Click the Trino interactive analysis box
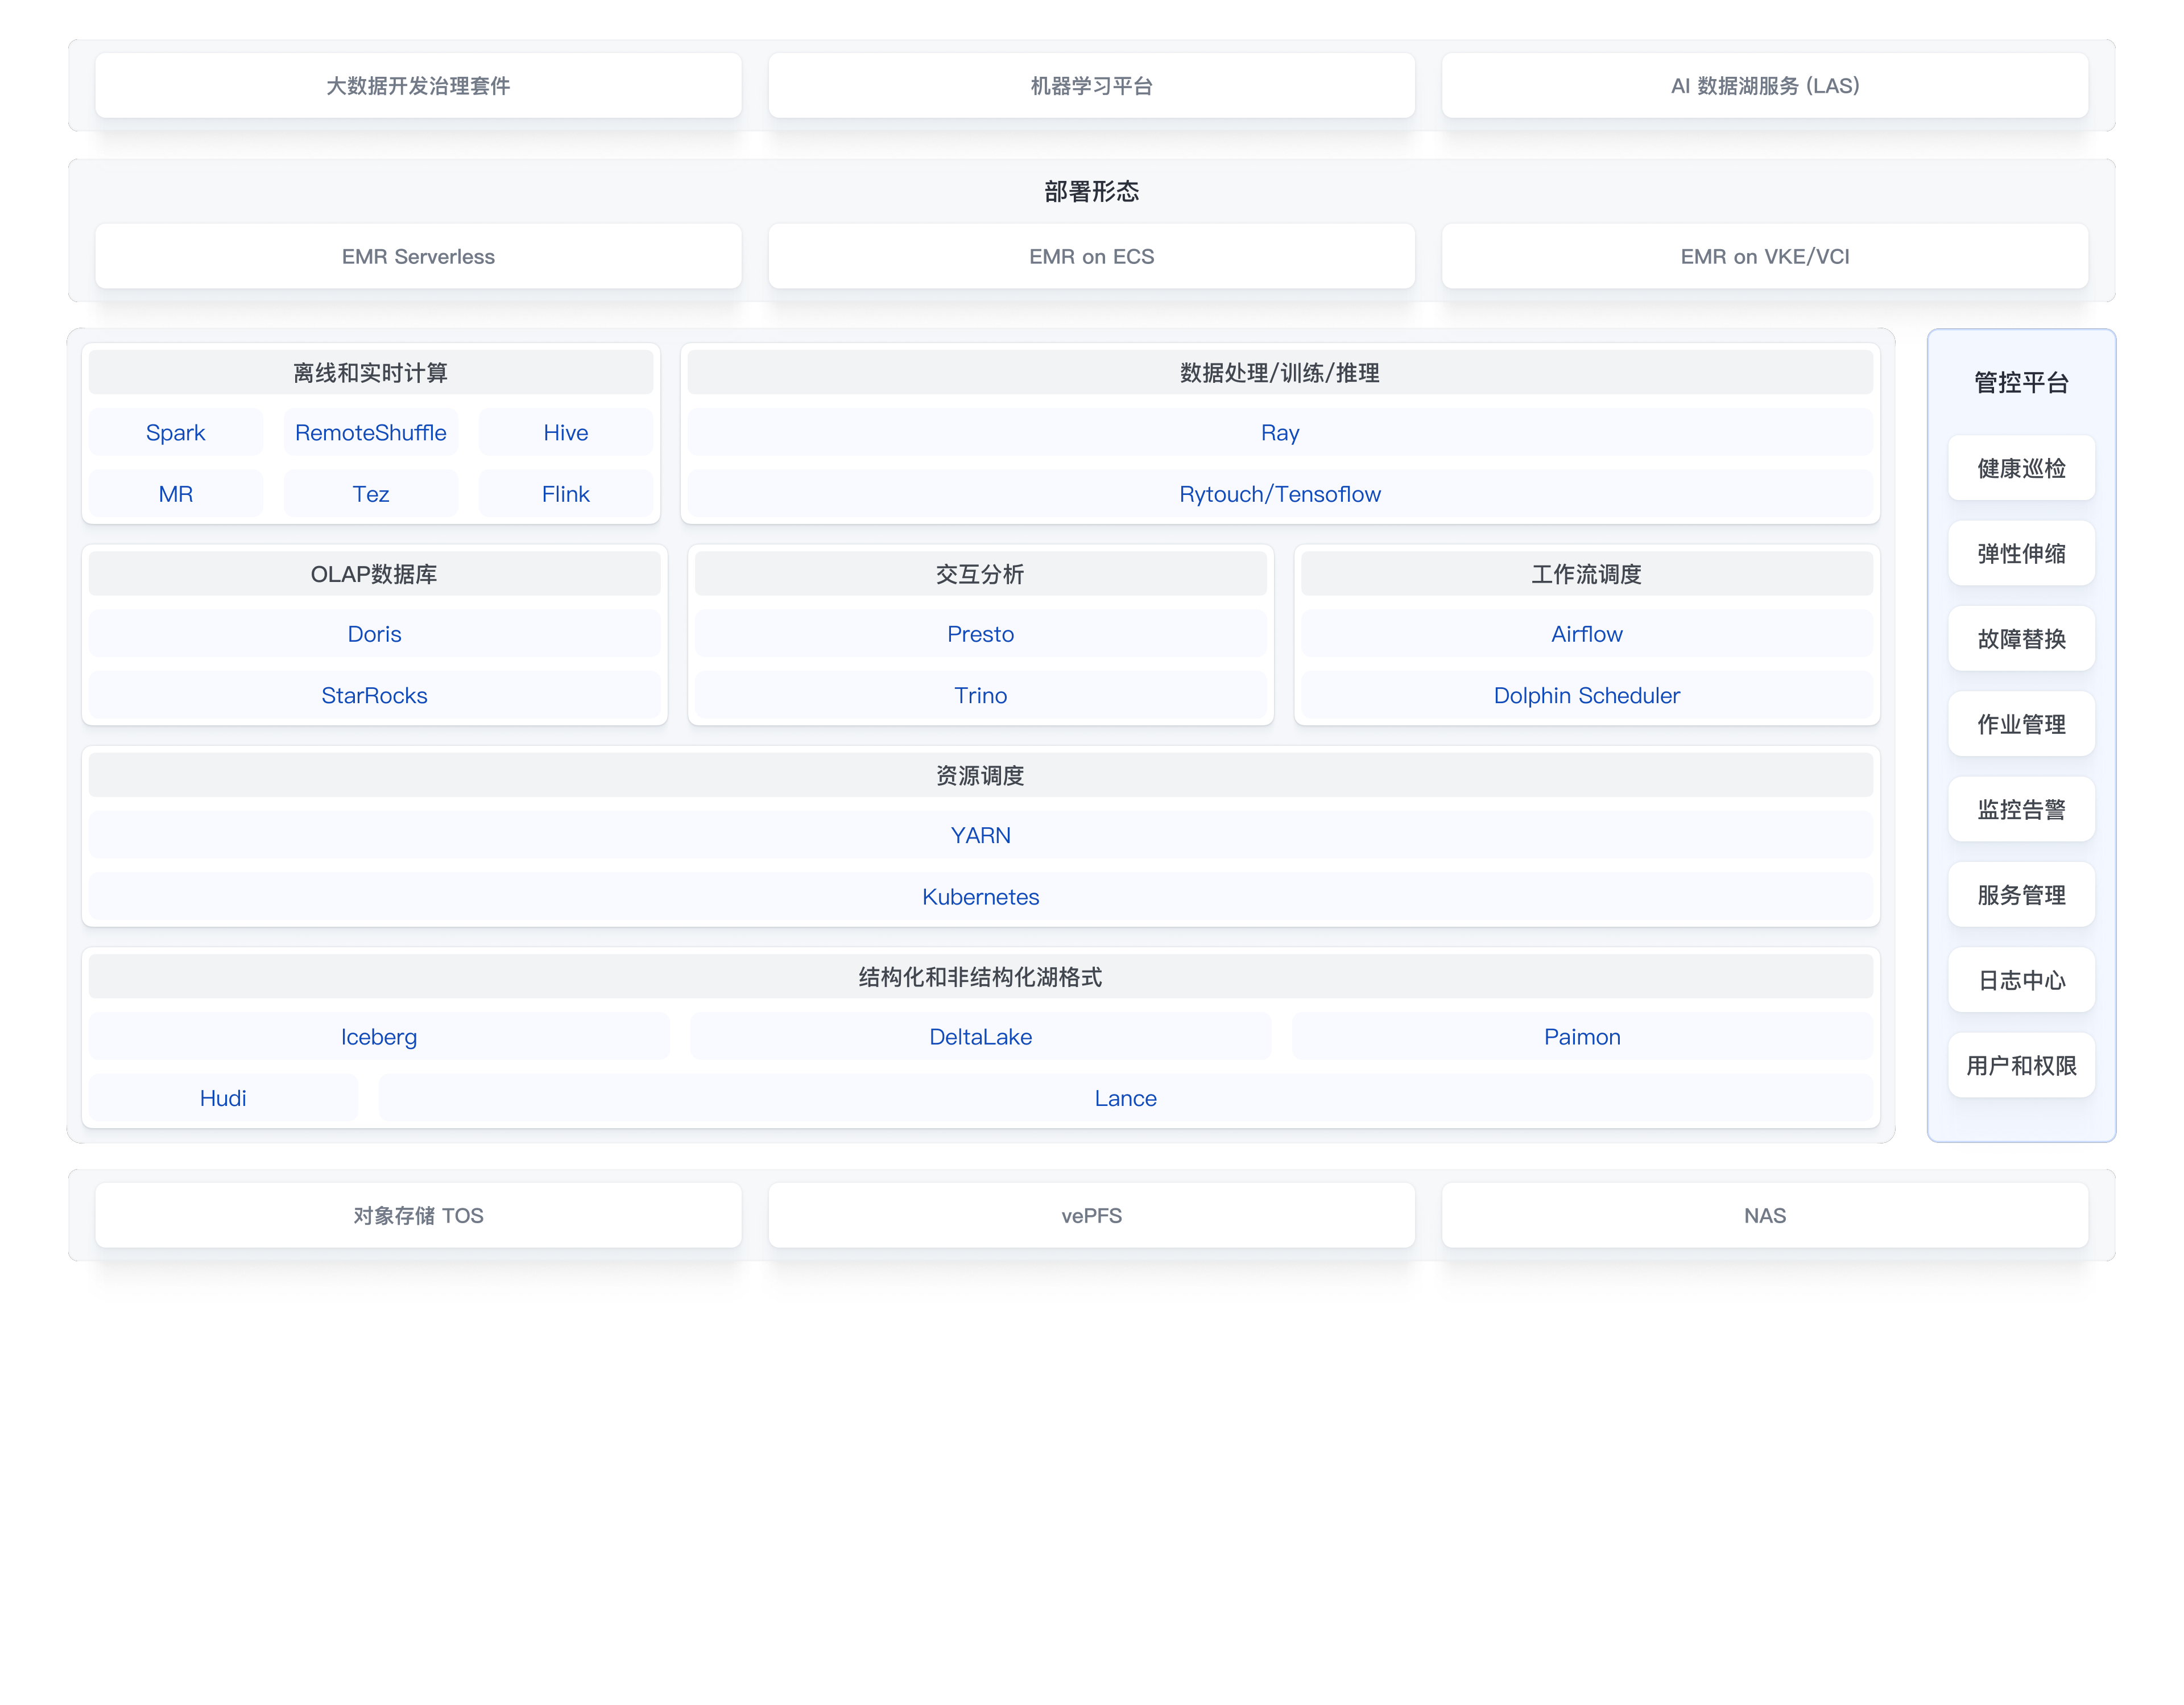The image size is (2184, 1705). click(x=980, y=695)
